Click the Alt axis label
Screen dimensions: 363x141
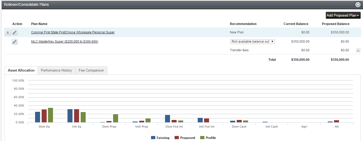[x=337, y=127]
